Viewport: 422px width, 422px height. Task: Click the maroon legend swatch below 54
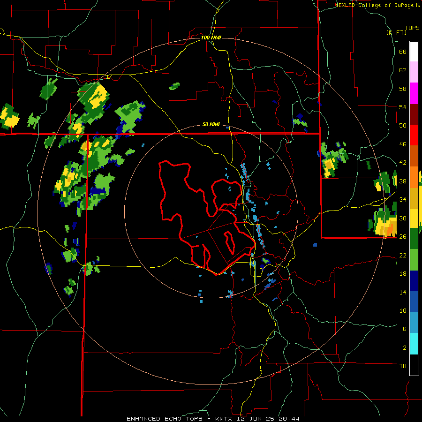pos(414,114)
